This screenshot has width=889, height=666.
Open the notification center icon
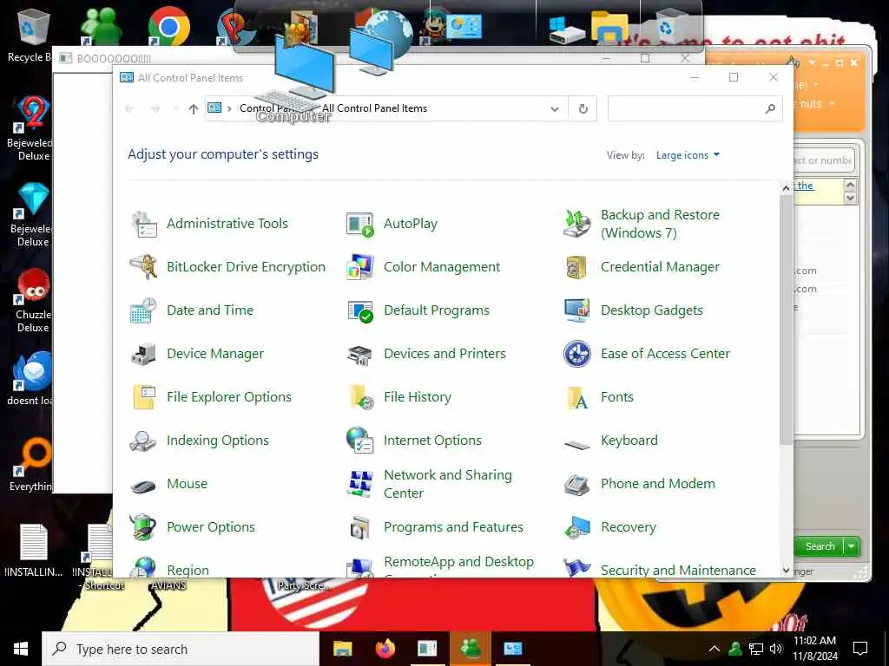pos(860,649)
